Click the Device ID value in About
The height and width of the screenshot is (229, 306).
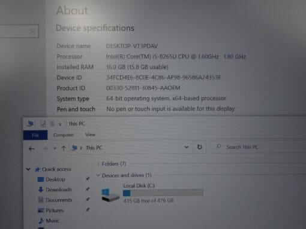pyautogui.click(x=163, y=77)
